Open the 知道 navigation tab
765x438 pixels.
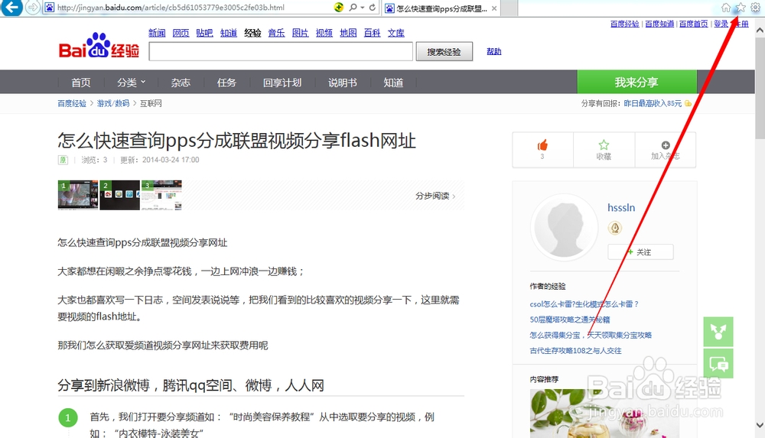393,83
